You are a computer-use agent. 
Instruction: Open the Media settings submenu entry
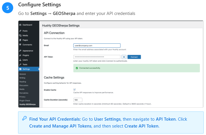pyautogui.click(x=22, y=89)
